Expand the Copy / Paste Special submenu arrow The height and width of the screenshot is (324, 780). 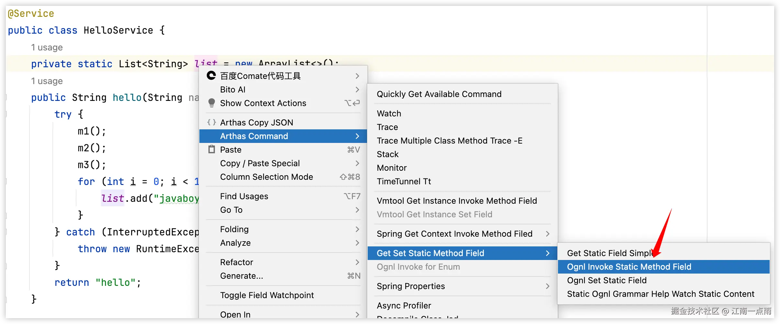(357, 163)
